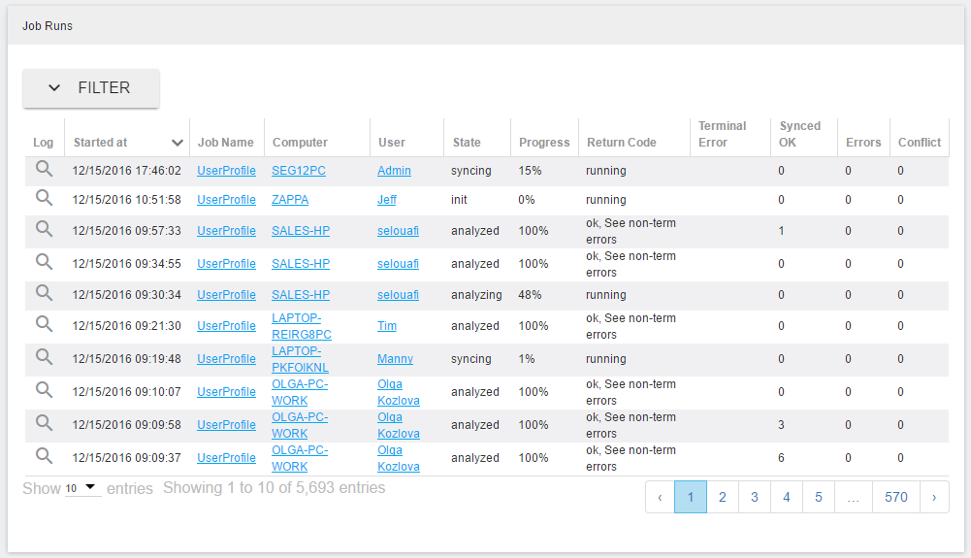The width and height of the screenshot is (971, 558).
Task: View log for the 09:09:37 run
Action: [x=44, y=456]
